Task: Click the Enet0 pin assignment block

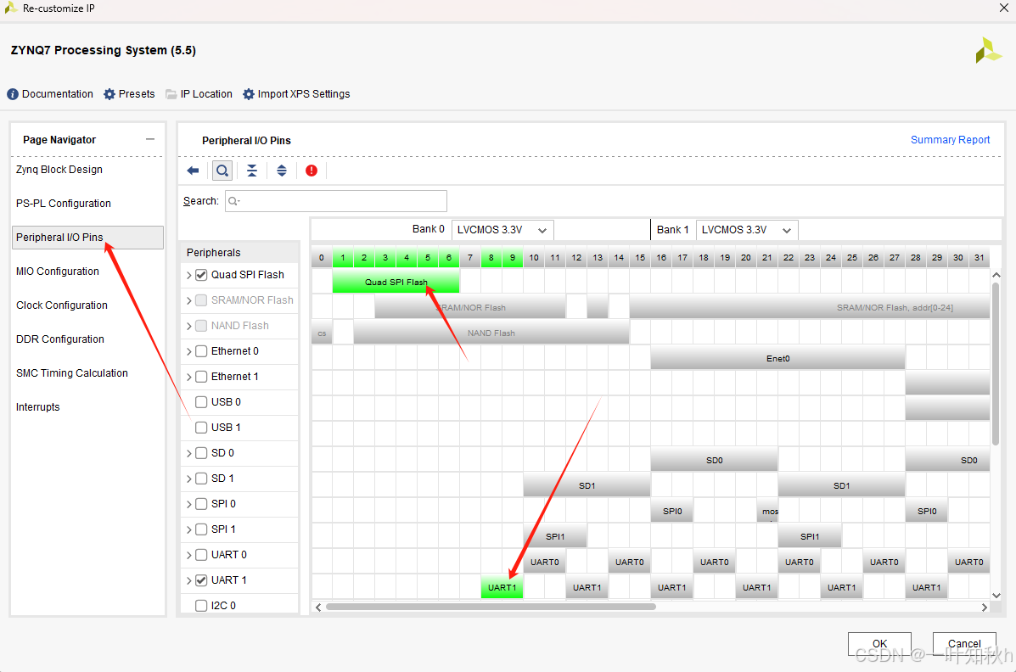Action: (777, 358)
